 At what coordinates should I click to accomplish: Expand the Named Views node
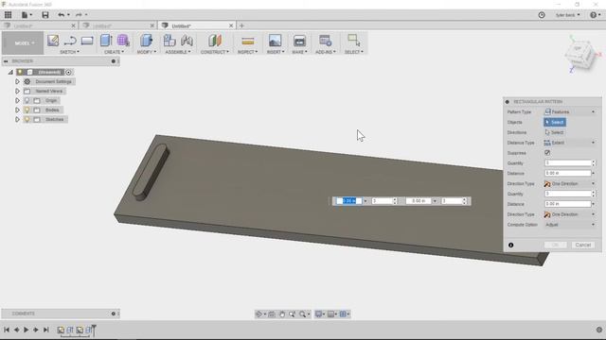coord(17,91)
